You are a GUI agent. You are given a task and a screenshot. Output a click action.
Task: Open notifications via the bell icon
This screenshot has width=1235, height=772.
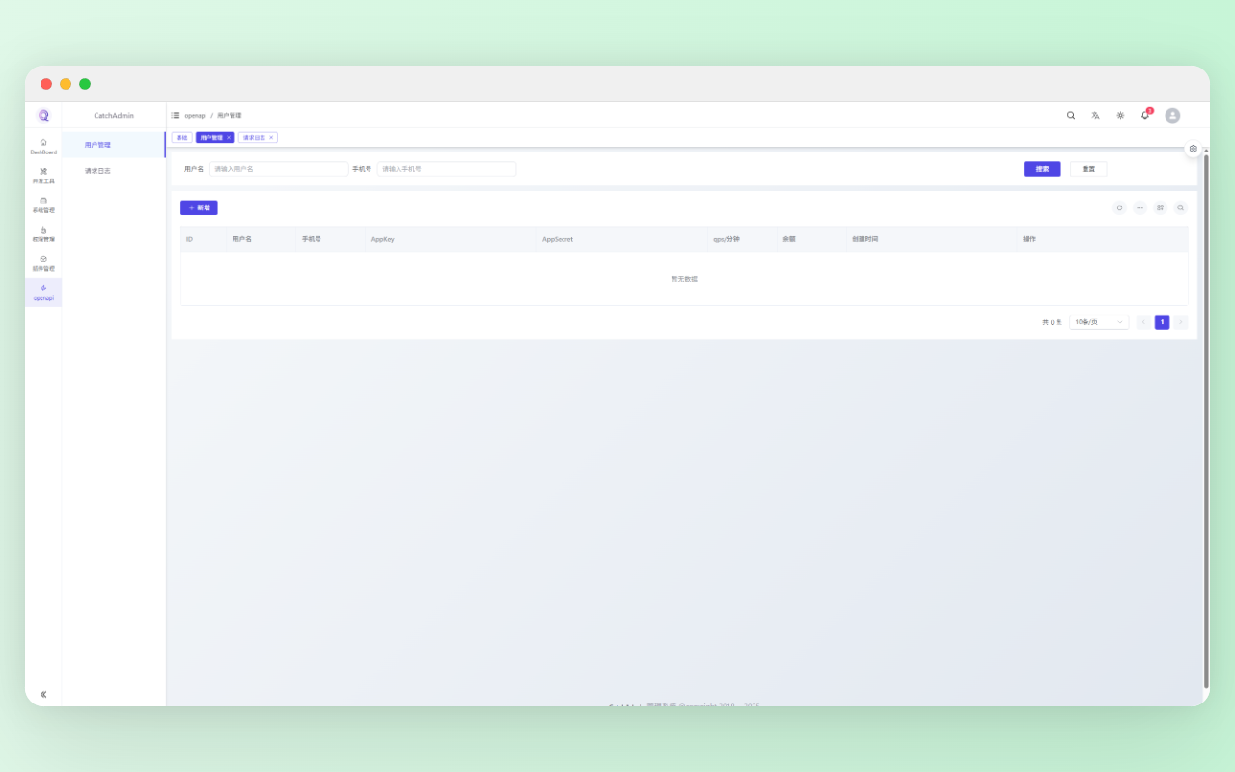(x=1145, y=115)
